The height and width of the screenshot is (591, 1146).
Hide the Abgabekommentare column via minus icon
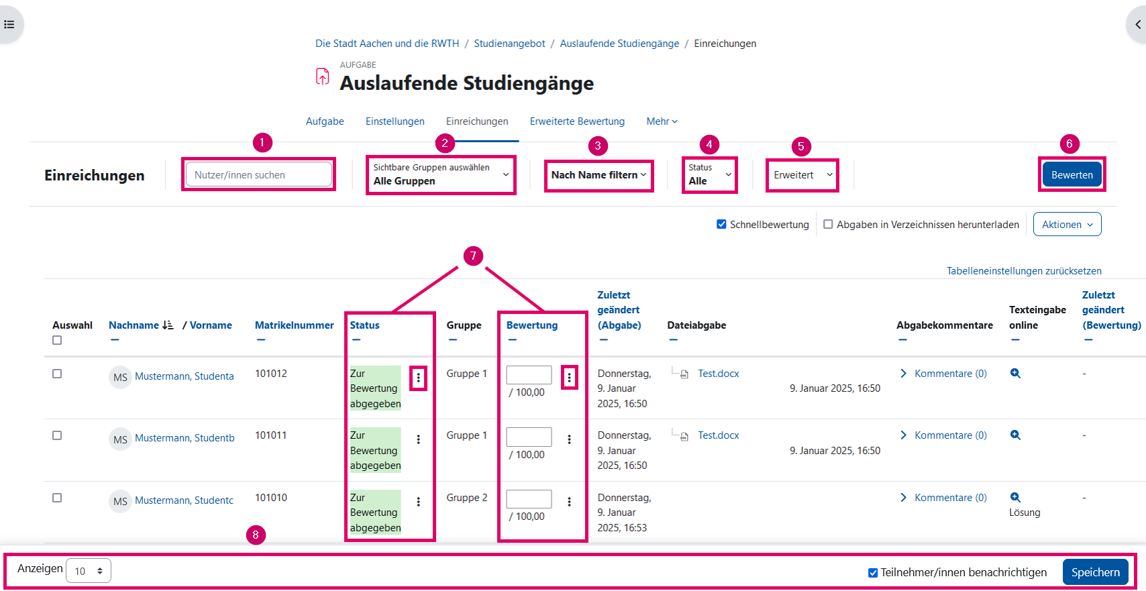(903, 339)
